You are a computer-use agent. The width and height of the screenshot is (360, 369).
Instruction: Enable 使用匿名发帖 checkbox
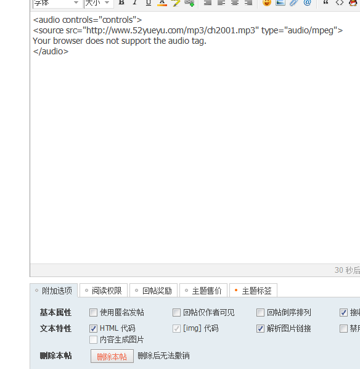pos(93,313)
